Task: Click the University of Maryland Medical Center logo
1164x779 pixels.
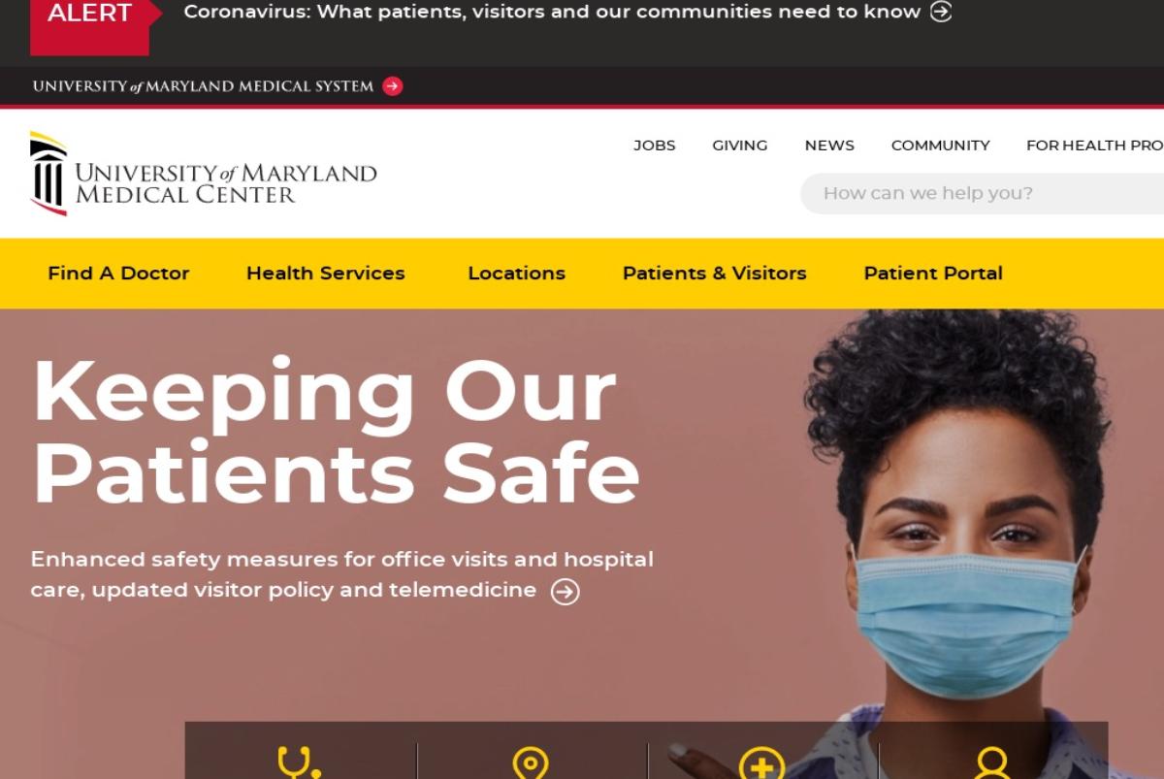Action: click(x=204, y=174)
